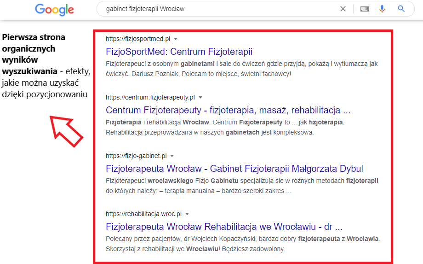Click the Google logo
This screenshot has height=264, width=423.
click(55, 10)
